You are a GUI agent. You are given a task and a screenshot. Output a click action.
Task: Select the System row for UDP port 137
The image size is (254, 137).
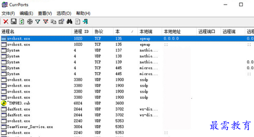pyautogui.click(x=127, y=50)
